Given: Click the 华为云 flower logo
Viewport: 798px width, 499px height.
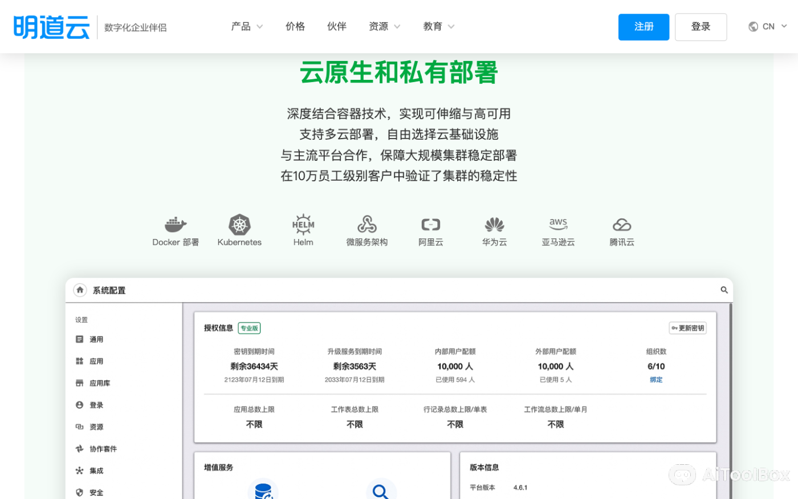Looking at the screenshot, I should click(494, 225).
